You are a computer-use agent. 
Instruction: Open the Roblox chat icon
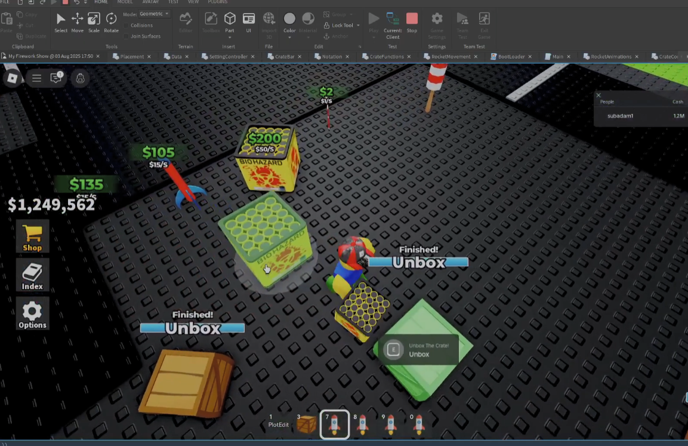56,78
